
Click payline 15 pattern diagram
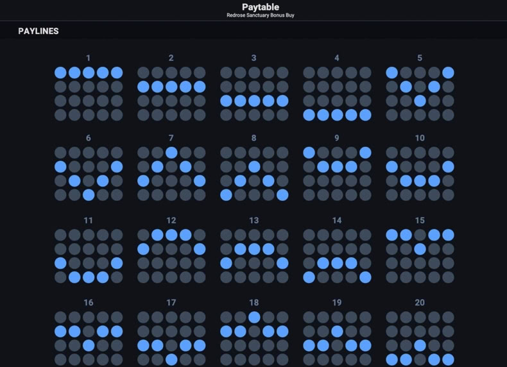[420, 256]
